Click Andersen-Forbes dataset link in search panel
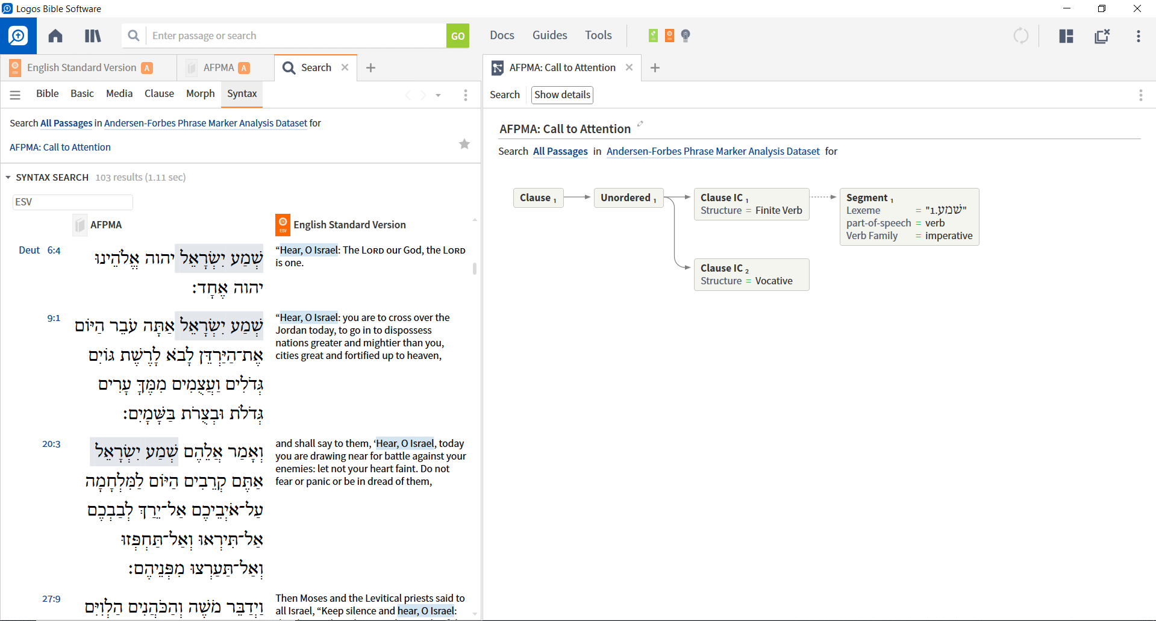This screenshot has width=1156, height=621. click(x=205, y=123)
